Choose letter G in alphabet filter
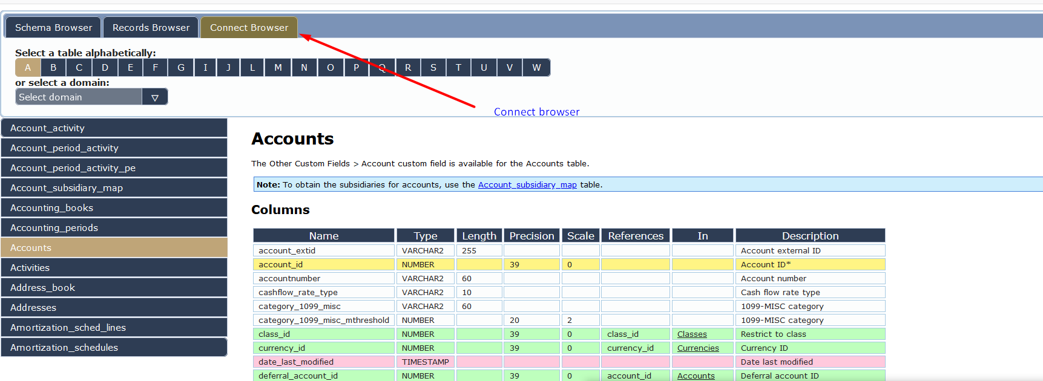This screenshot has height=381, width=1043. [181, 67]
